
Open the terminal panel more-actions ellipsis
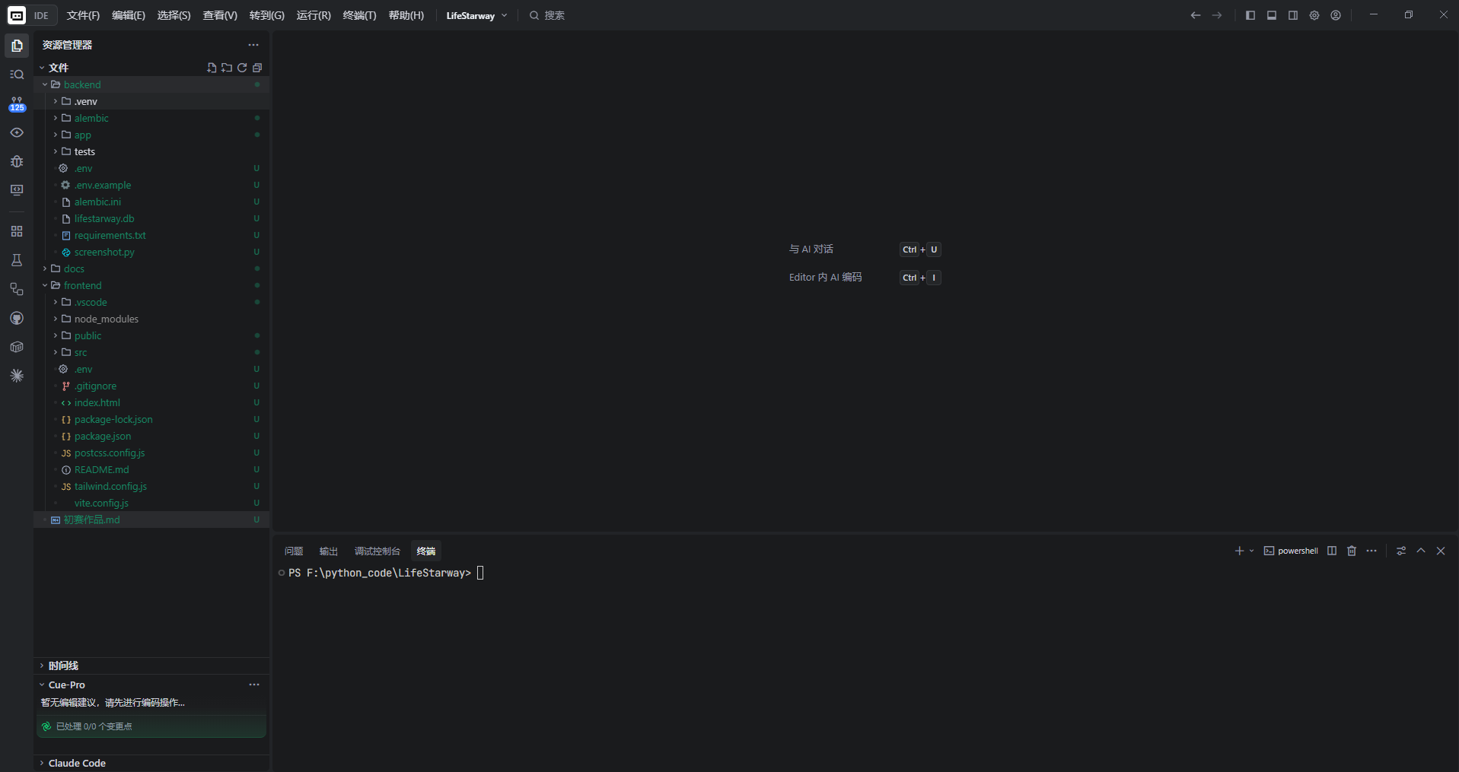[1371, 551]
